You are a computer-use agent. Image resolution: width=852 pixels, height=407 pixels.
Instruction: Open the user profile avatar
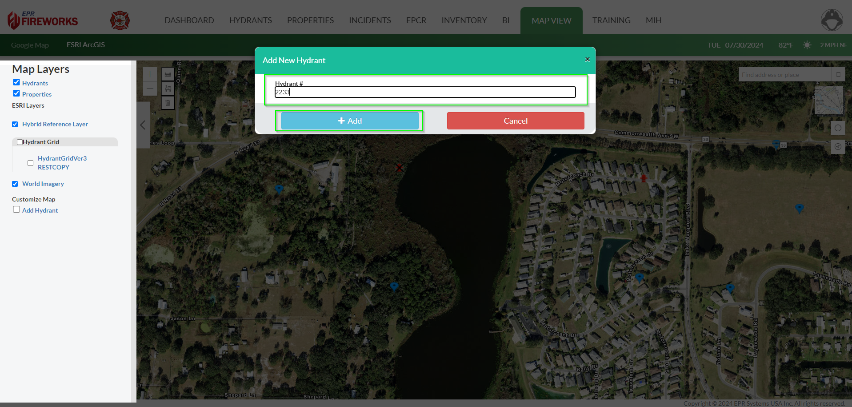[832, 20]
